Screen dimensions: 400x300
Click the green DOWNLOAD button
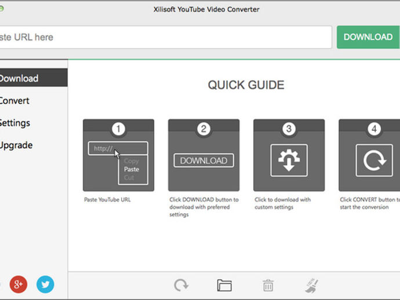(368, 37)
